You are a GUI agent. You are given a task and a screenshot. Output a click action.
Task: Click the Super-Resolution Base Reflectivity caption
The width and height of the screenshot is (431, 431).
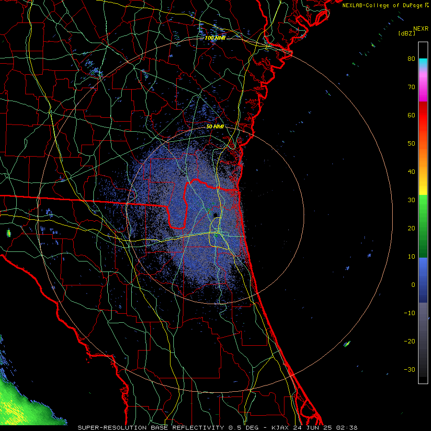click(x=217, y=428)
